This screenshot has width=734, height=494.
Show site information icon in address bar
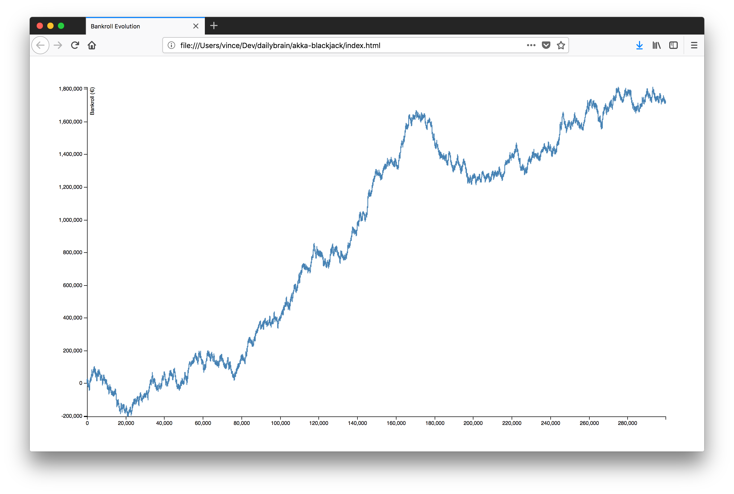(x=171, y=45)
